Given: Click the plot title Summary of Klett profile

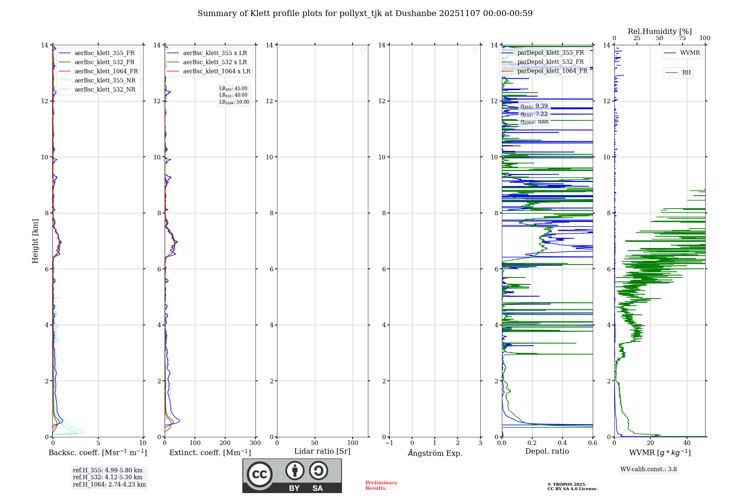Looking at the screenshot, I should pos(365,13).
